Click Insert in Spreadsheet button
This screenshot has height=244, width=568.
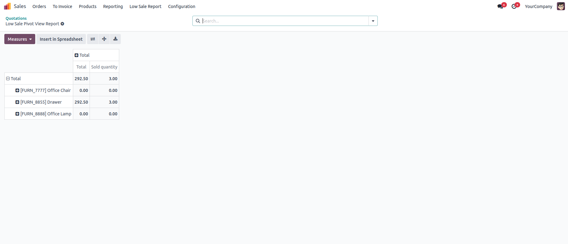pos(61,39)
